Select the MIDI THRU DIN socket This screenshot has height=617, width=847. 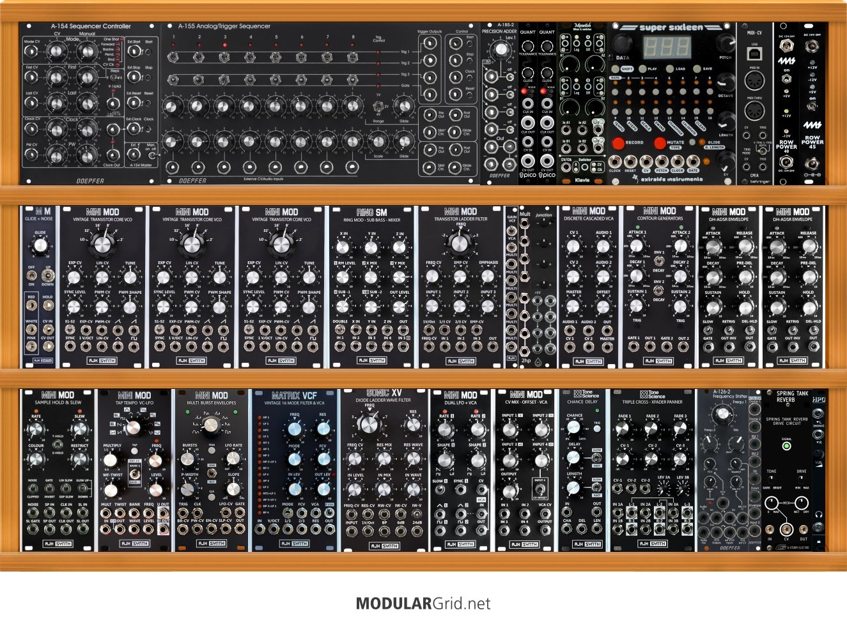pos(755,112)
